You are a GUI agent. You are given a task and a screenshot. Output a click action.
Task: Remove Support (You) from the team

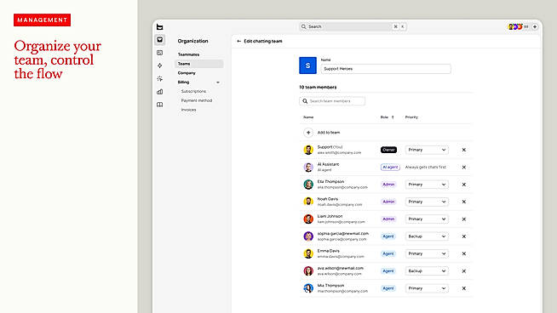click(x=464, y=150)
